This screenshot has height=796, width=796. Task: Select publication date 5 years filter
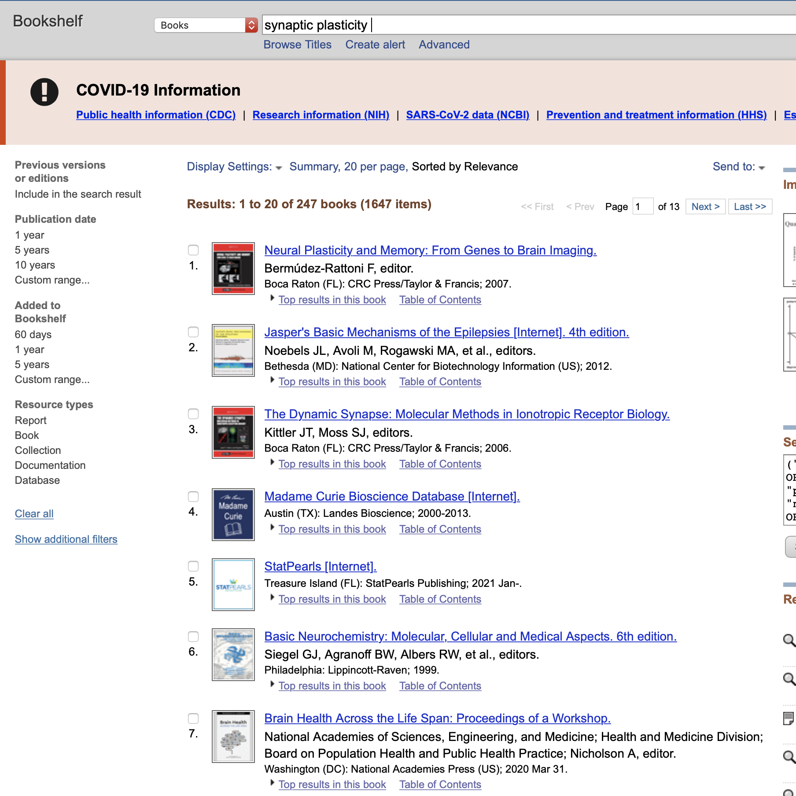coord(32,250)
